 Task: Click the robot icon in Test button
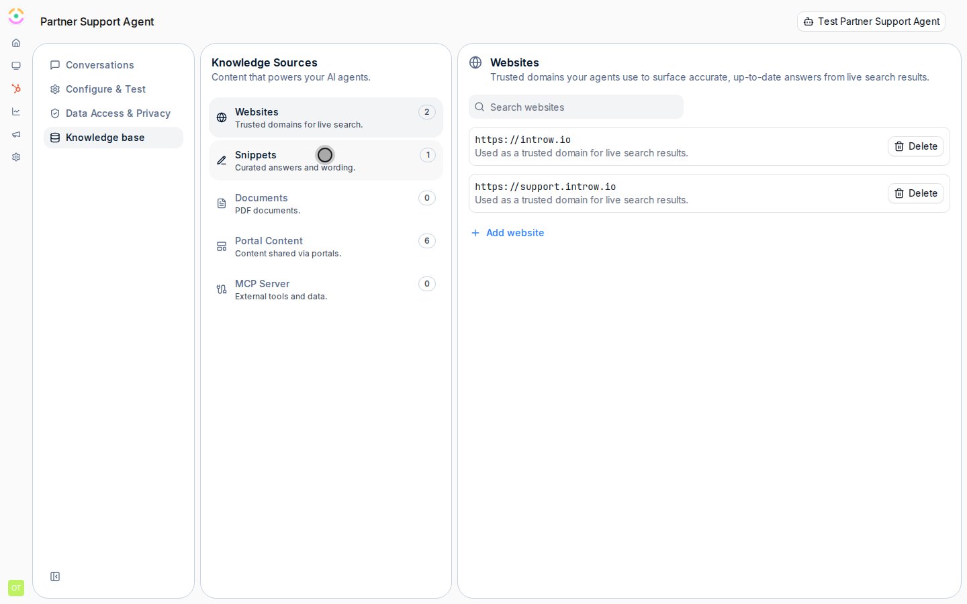809,21
